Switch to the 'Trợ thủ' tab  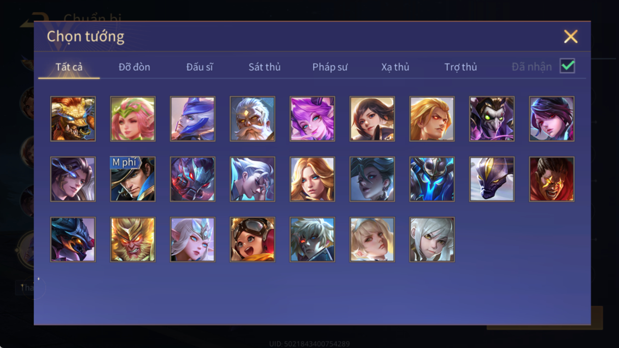coord(460,67)
